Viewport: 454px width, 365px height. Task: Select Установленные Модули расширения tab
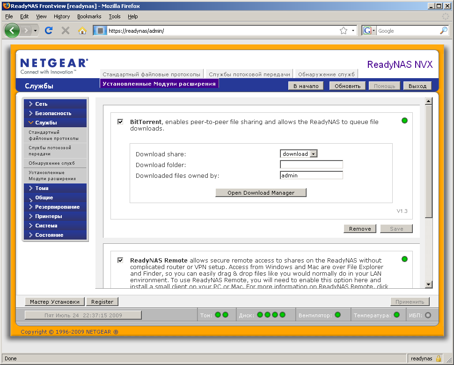point(159,84)
